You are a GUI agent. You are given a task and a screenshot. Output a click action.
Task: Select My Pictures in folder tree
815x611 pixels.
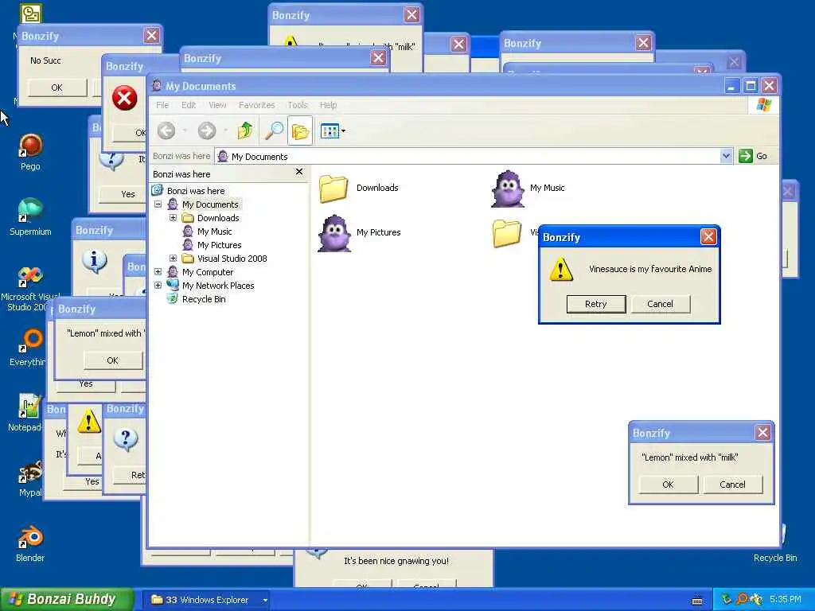tap(219, 245)
